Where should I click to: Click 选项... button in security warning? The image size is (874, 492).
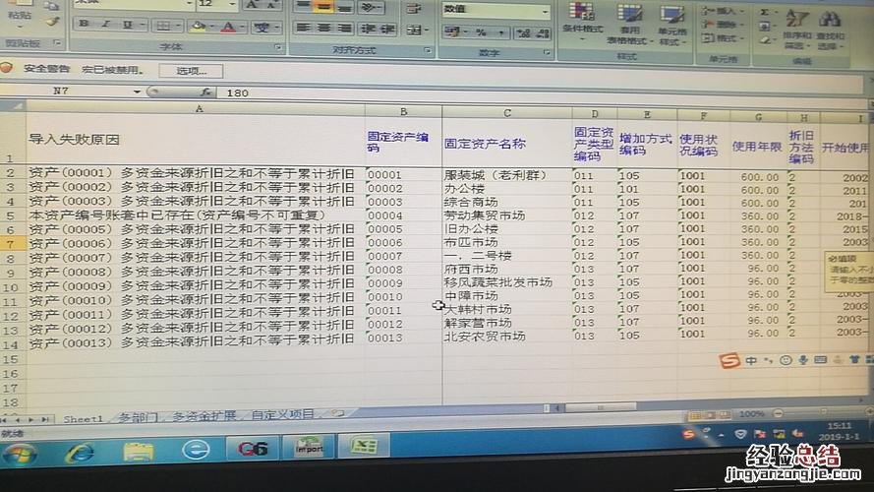click(x=191, y=71)
